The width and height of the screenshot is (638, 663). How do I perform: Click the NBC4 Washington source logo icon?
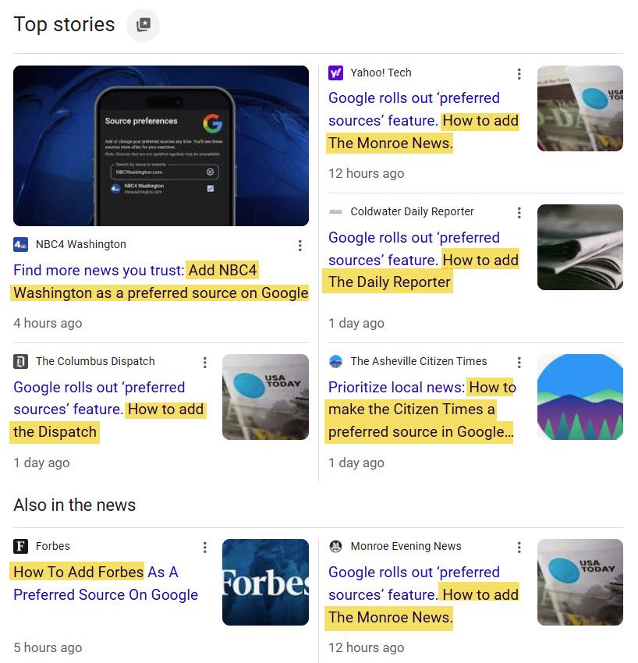coord(21,244)
